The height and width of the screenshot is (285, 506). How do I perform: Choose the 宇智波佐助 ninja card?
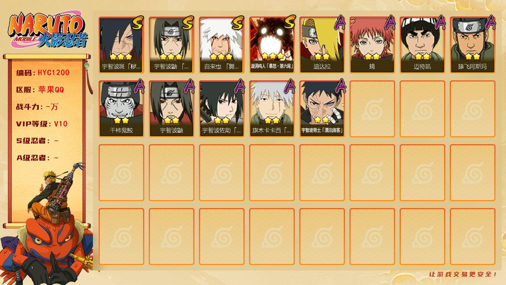[221, 109]
